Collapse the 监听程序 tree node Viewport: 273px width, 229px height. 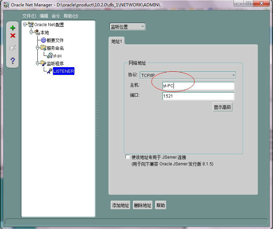pyautogui.click(x=37, y=63)
